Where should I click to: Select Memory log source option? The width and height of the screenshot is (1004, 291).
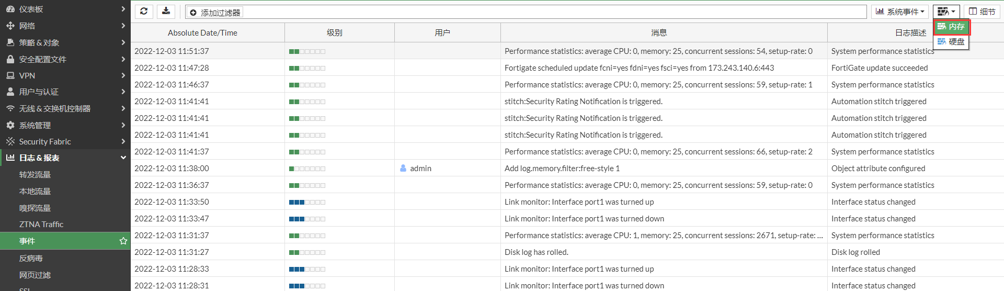pyautogui.click(x=951, y=27)
